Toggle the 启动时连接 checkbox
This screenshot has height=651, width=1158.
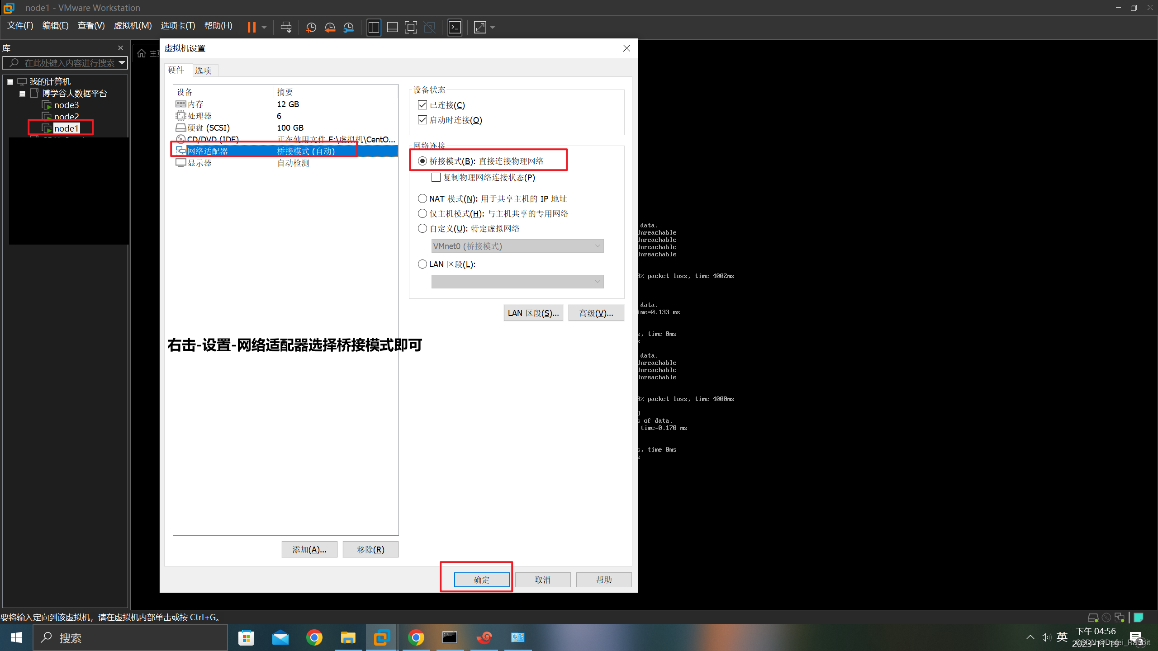click(x=422, y=120)
